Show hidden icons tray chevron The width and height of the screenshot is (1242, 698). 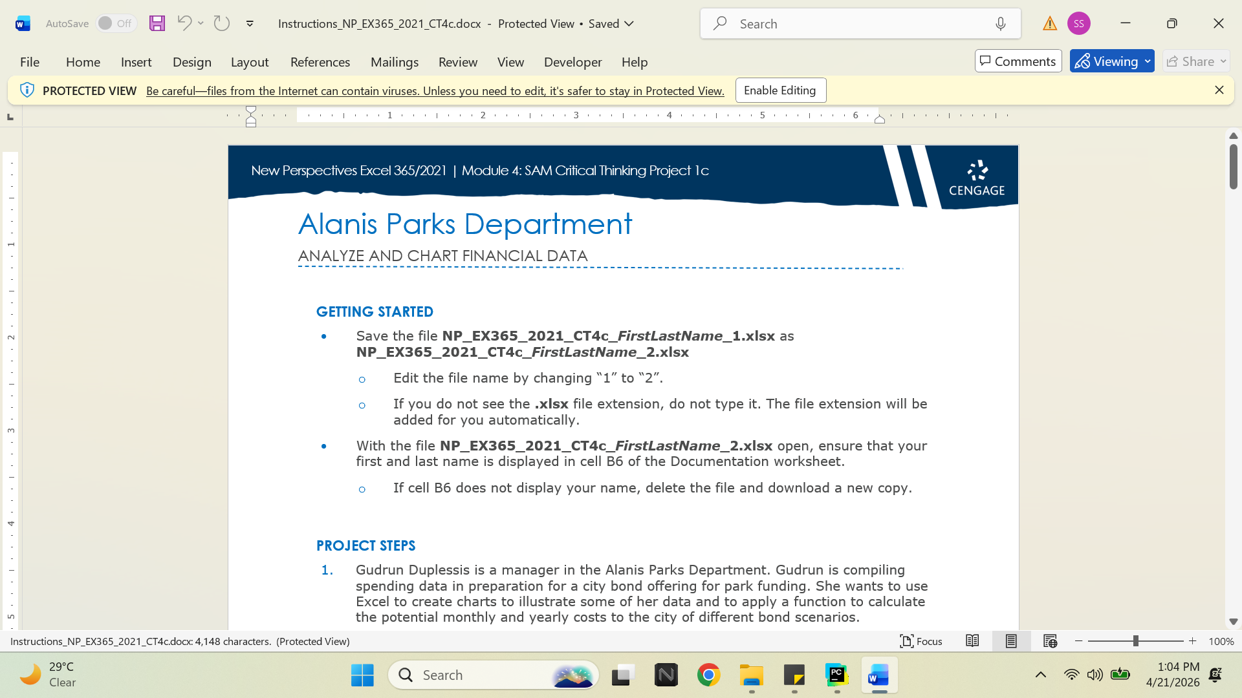(x=1041, y=675)
